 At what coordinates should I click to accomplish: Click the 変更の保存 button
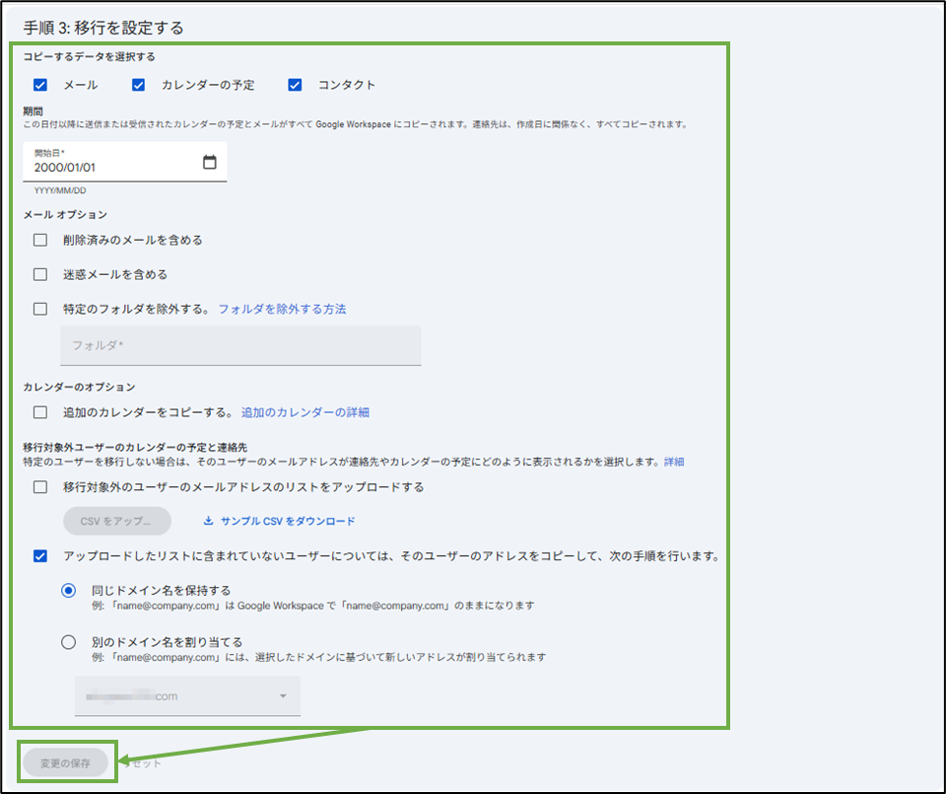coord(65,763)
